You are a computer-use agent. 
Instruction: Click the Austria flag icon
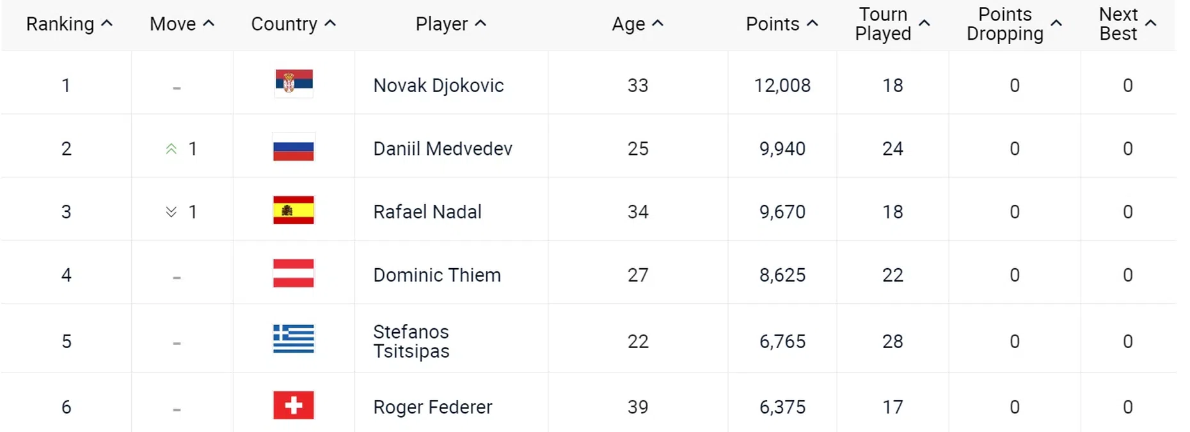[294, 274]
